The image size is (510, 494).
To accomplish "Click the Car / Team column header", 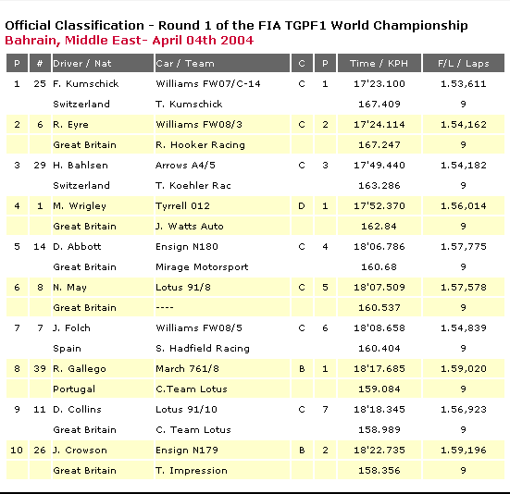I will [x=222, y=63].
